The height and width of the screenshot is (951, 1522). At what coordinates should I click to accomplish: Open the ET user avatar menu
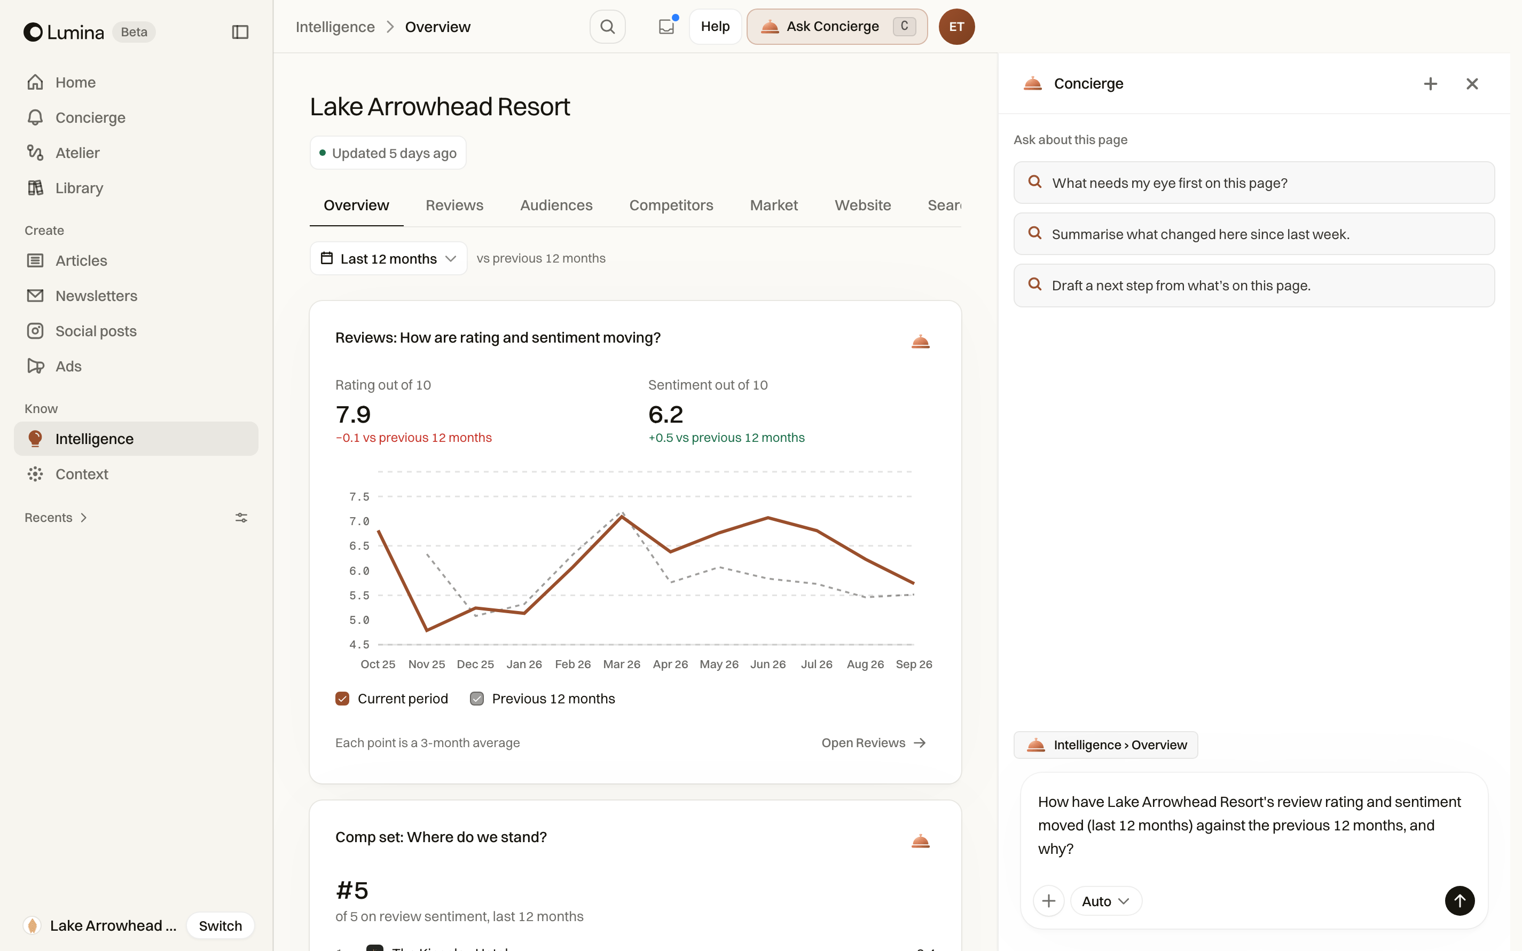point(956,27)
